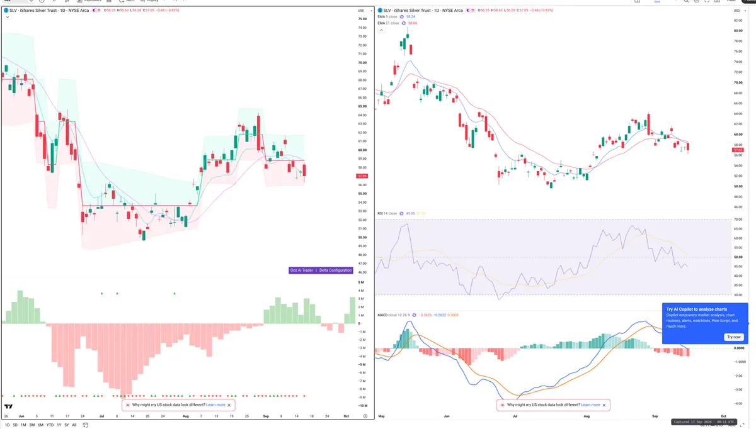Click extended-hours moon icon in right chart header

[467, 10]
